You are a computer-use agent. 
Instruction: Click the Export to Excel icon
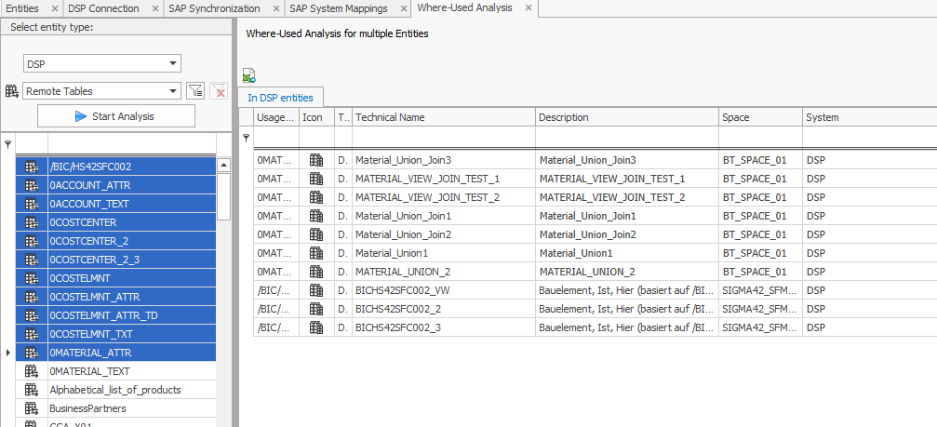pyautogui.click(x=248, y=76)
